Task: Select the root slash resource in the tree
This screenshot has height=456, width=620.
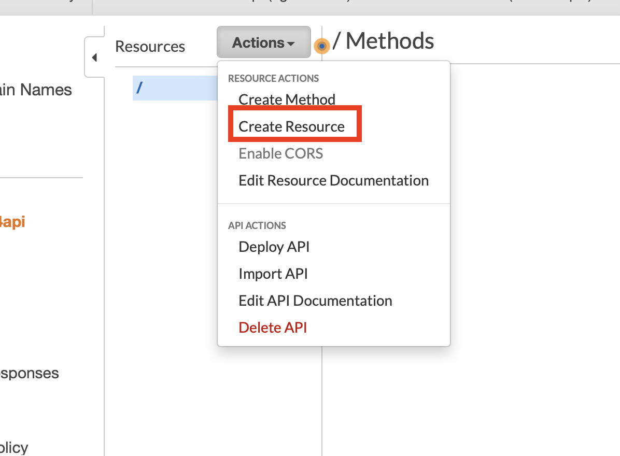Action: pyautogui.click(x=139, y=88)
